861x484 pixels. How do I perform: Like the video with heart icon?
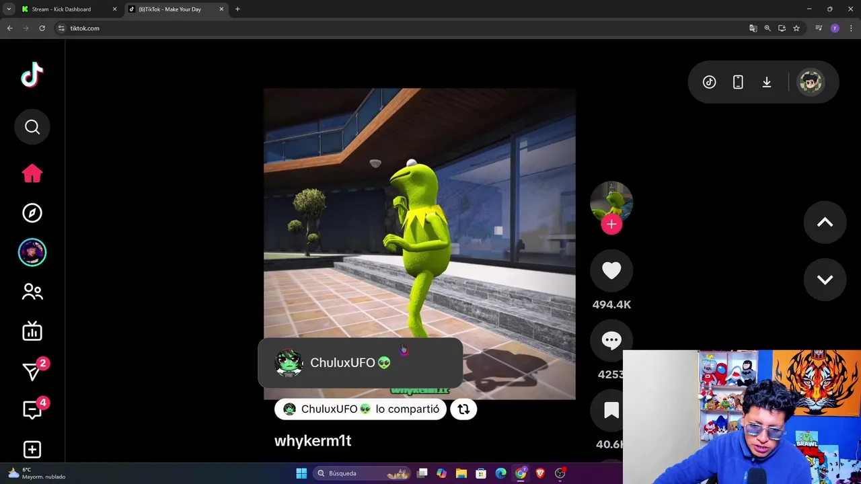click(611, 270)
